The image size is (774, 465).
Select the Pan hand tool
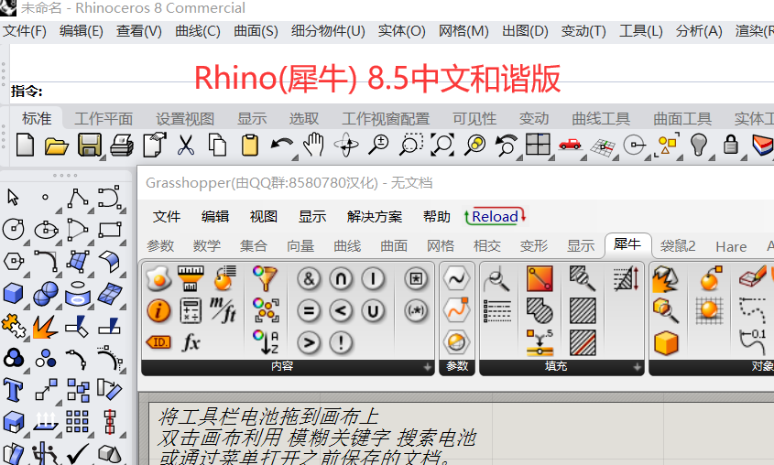click(314, 146)
